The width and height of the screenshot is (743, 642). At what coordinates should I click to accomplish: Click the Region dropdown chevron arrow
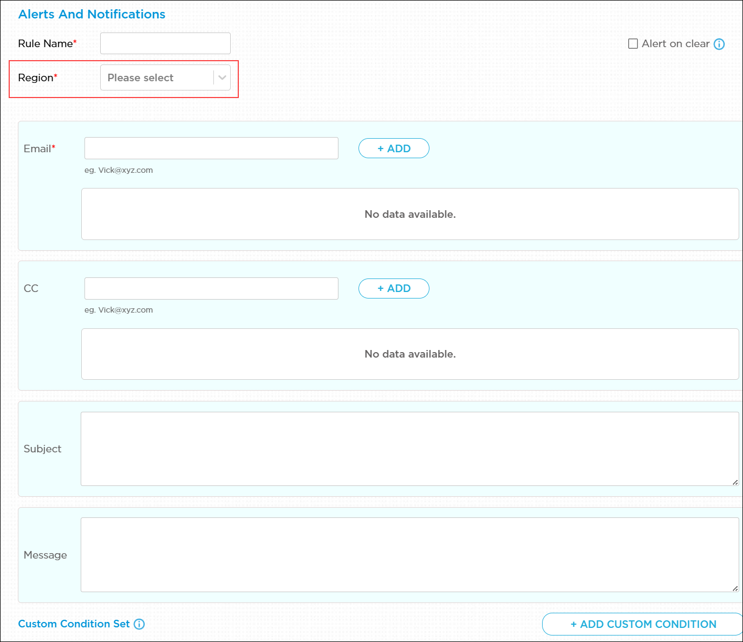222,77
